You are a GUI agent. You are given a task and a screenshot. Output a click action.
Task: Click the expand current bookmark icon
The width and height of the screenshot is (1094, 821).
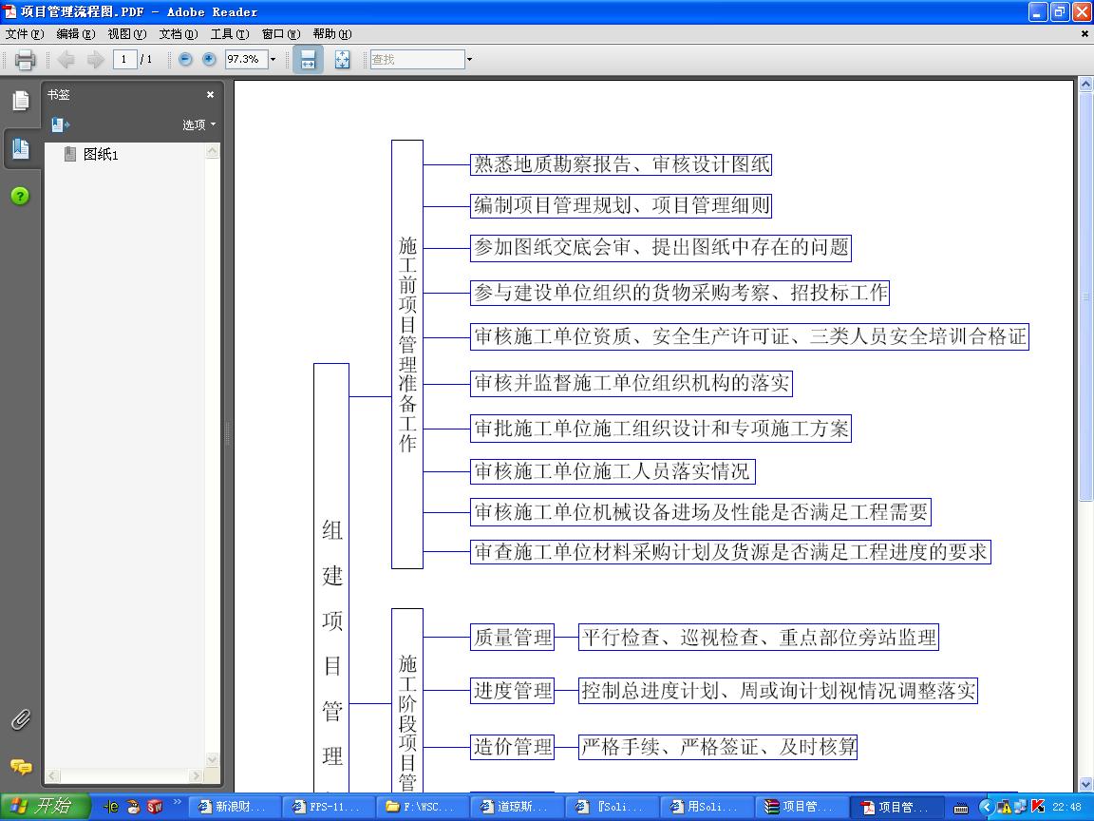coord(60,125)
